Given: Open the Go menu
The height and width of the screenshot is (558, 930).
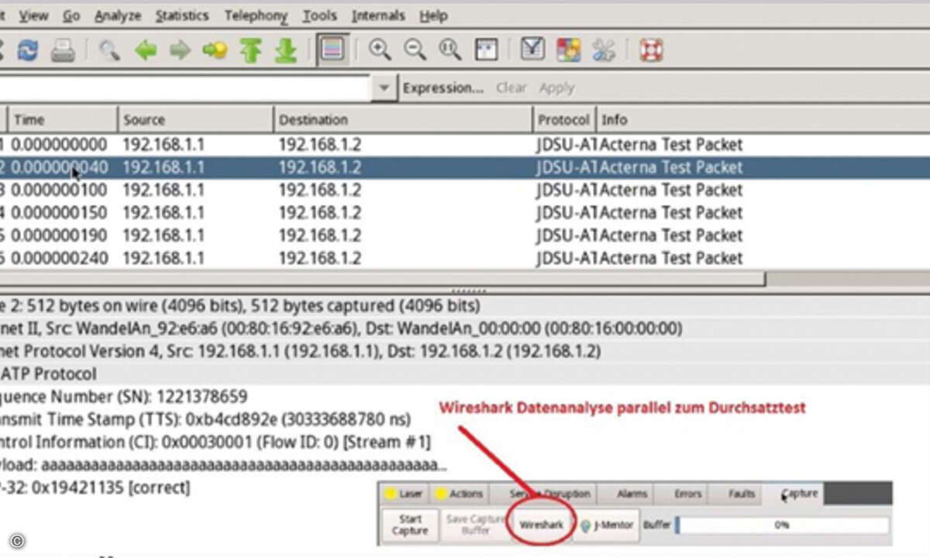Looking at the screenshot, I should click(71, 15).
